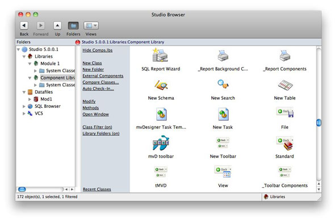Collapse the Studio 5.0.0.1 node
This screenshot has width=335, height=218.
coord(18,49)
